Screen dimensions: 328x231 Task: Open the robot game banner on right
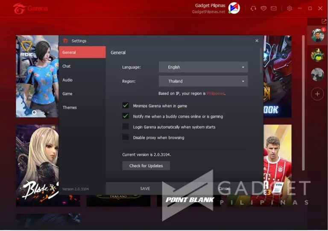pyautogui.click(x=277, y=76)
